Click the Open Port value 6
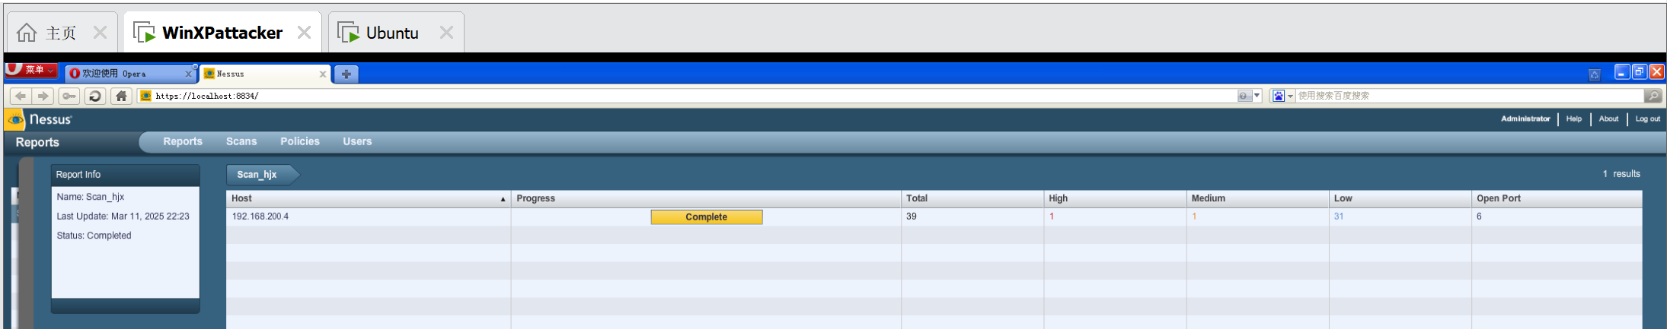The width and height of the screenshot is (1667, 329). point(1479,217)
